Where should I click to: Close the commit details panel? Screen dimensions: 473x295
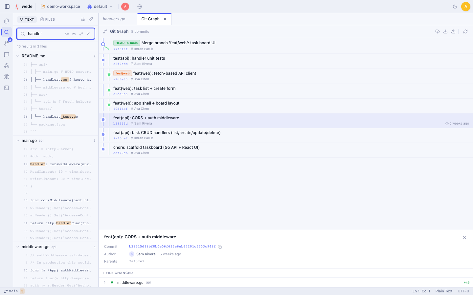(464, 237)
